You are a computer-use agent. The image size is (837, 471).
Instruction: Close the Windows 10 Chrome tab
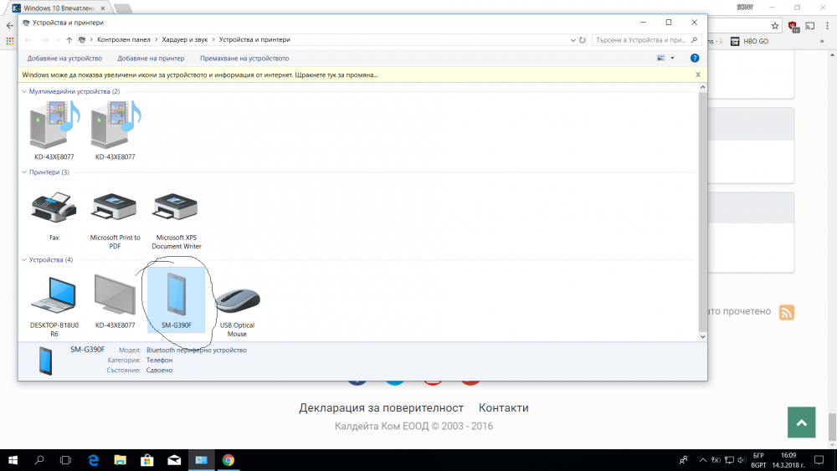pos(103,8)
